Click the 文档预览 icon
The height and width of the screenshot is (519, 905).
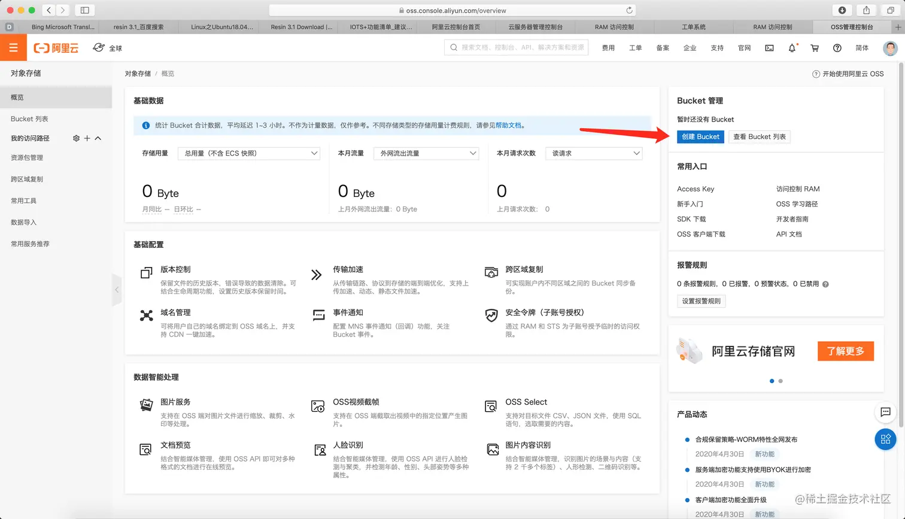click(145, 449)
